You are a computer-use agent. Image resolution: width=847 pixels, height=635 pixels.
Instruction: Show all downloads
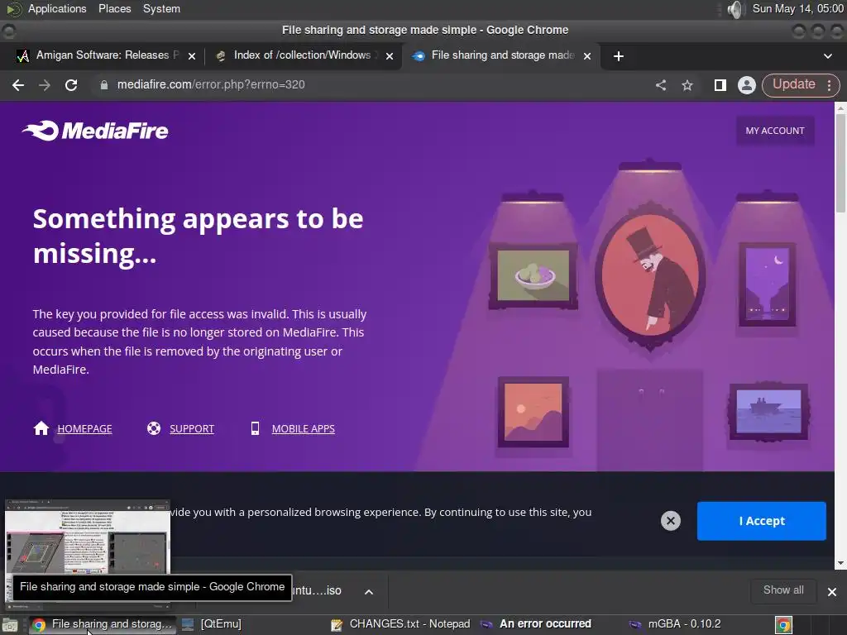[782, 590]
